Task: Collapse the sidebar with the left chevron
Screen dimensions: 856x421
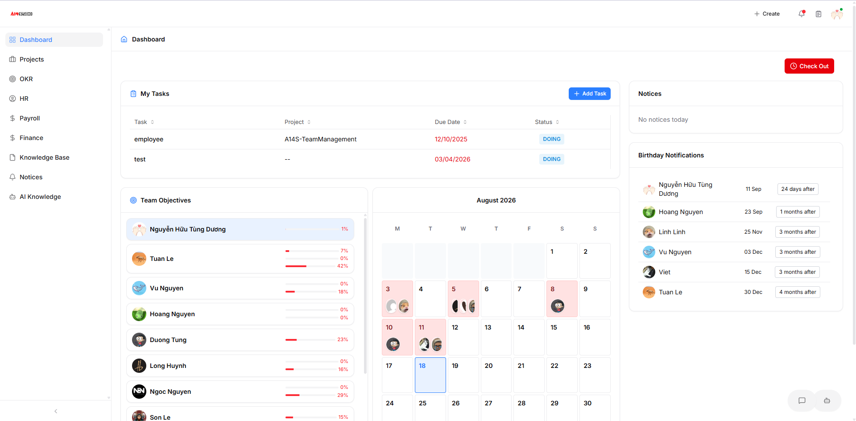Action: click(x=56, y=411)
